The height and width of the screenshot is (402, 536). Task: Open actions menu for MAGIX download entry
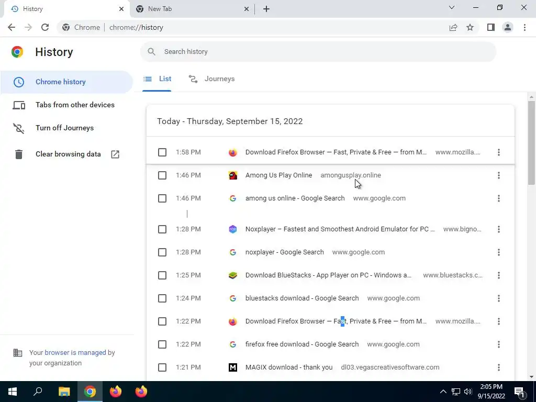(x=499, y=367)
